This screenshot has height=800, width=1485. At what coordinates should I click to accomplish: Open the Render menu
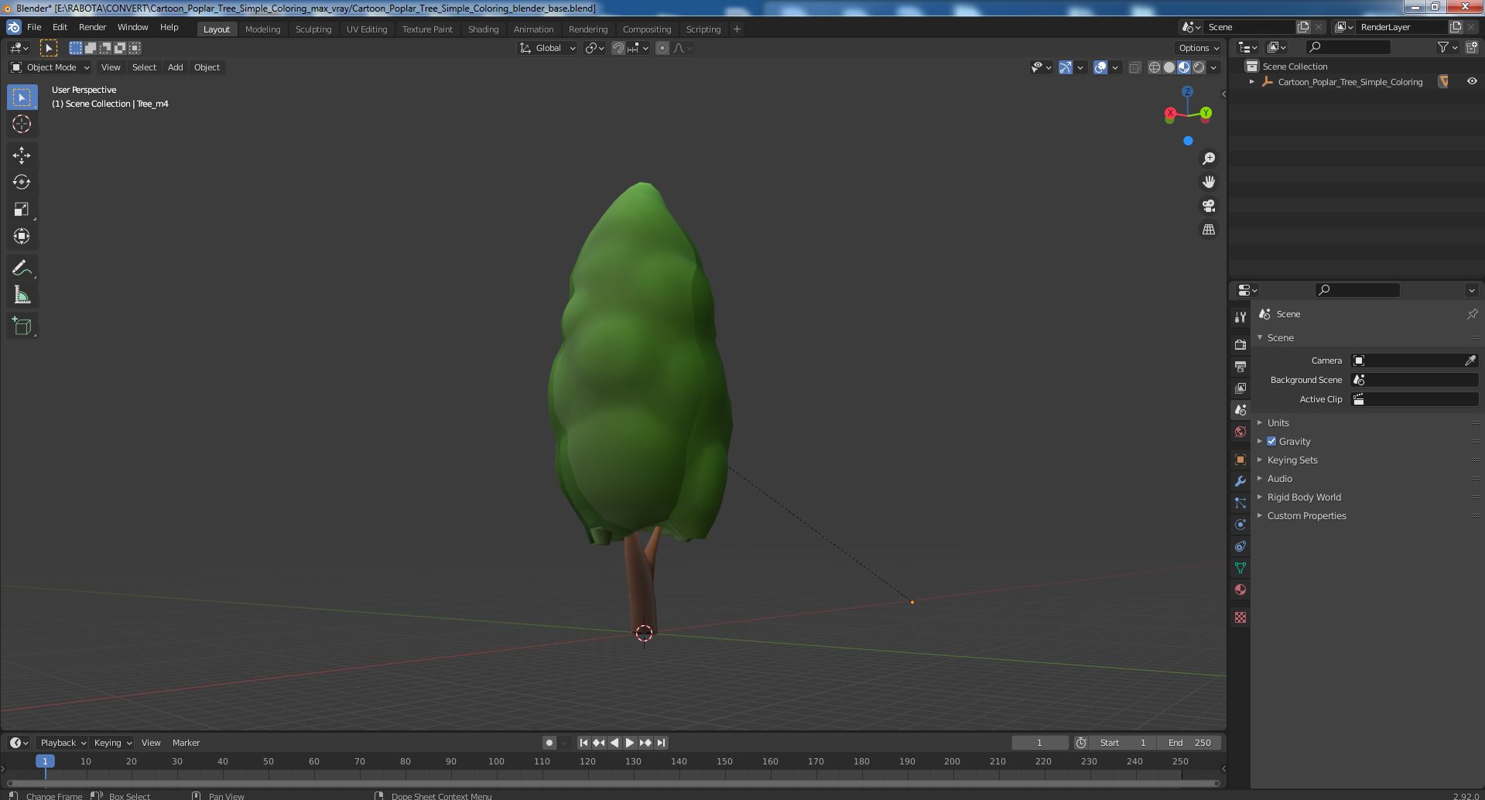point(92,27)
